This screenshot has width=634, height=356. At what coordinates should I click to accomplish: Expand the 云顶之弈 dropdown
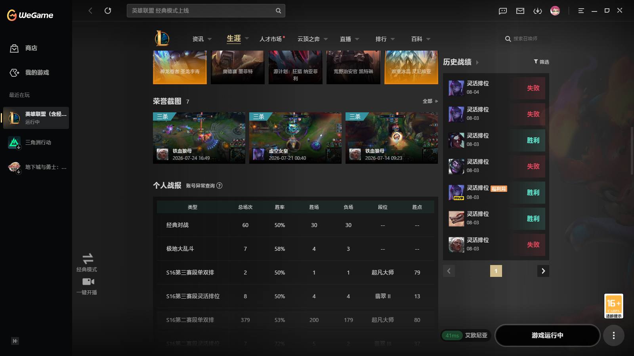click(326, 39)
